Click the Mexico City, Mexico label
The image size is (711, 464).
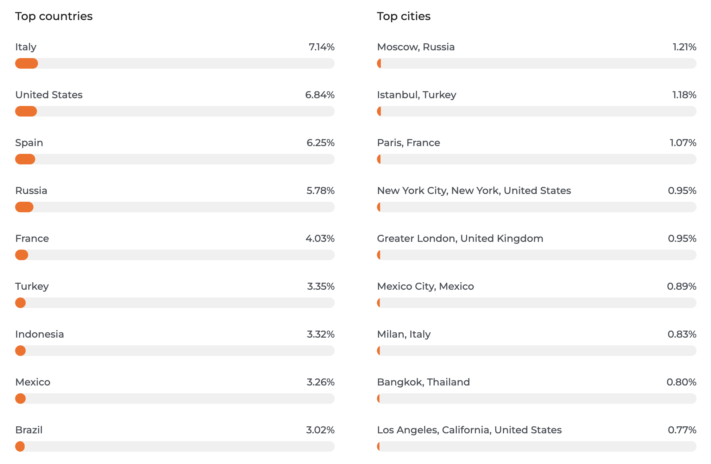[x=425, y=286]
